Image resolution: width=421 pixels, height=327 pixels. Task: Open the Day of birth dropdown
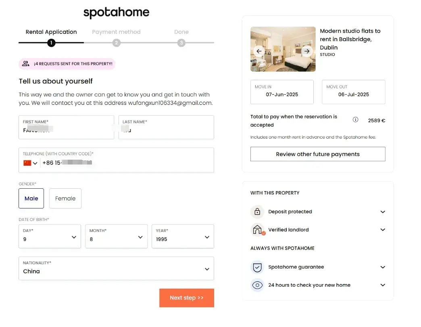50,236
